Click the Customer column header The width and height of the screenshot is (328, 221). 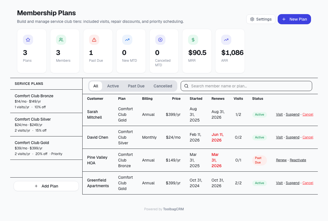point(95,99)
